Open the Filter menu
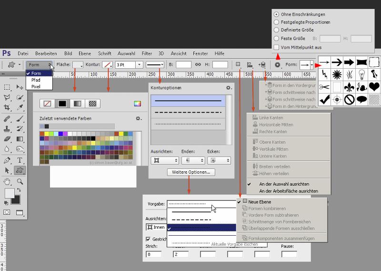This screenshot has height=271, width=381. click(x=147, y=53)
